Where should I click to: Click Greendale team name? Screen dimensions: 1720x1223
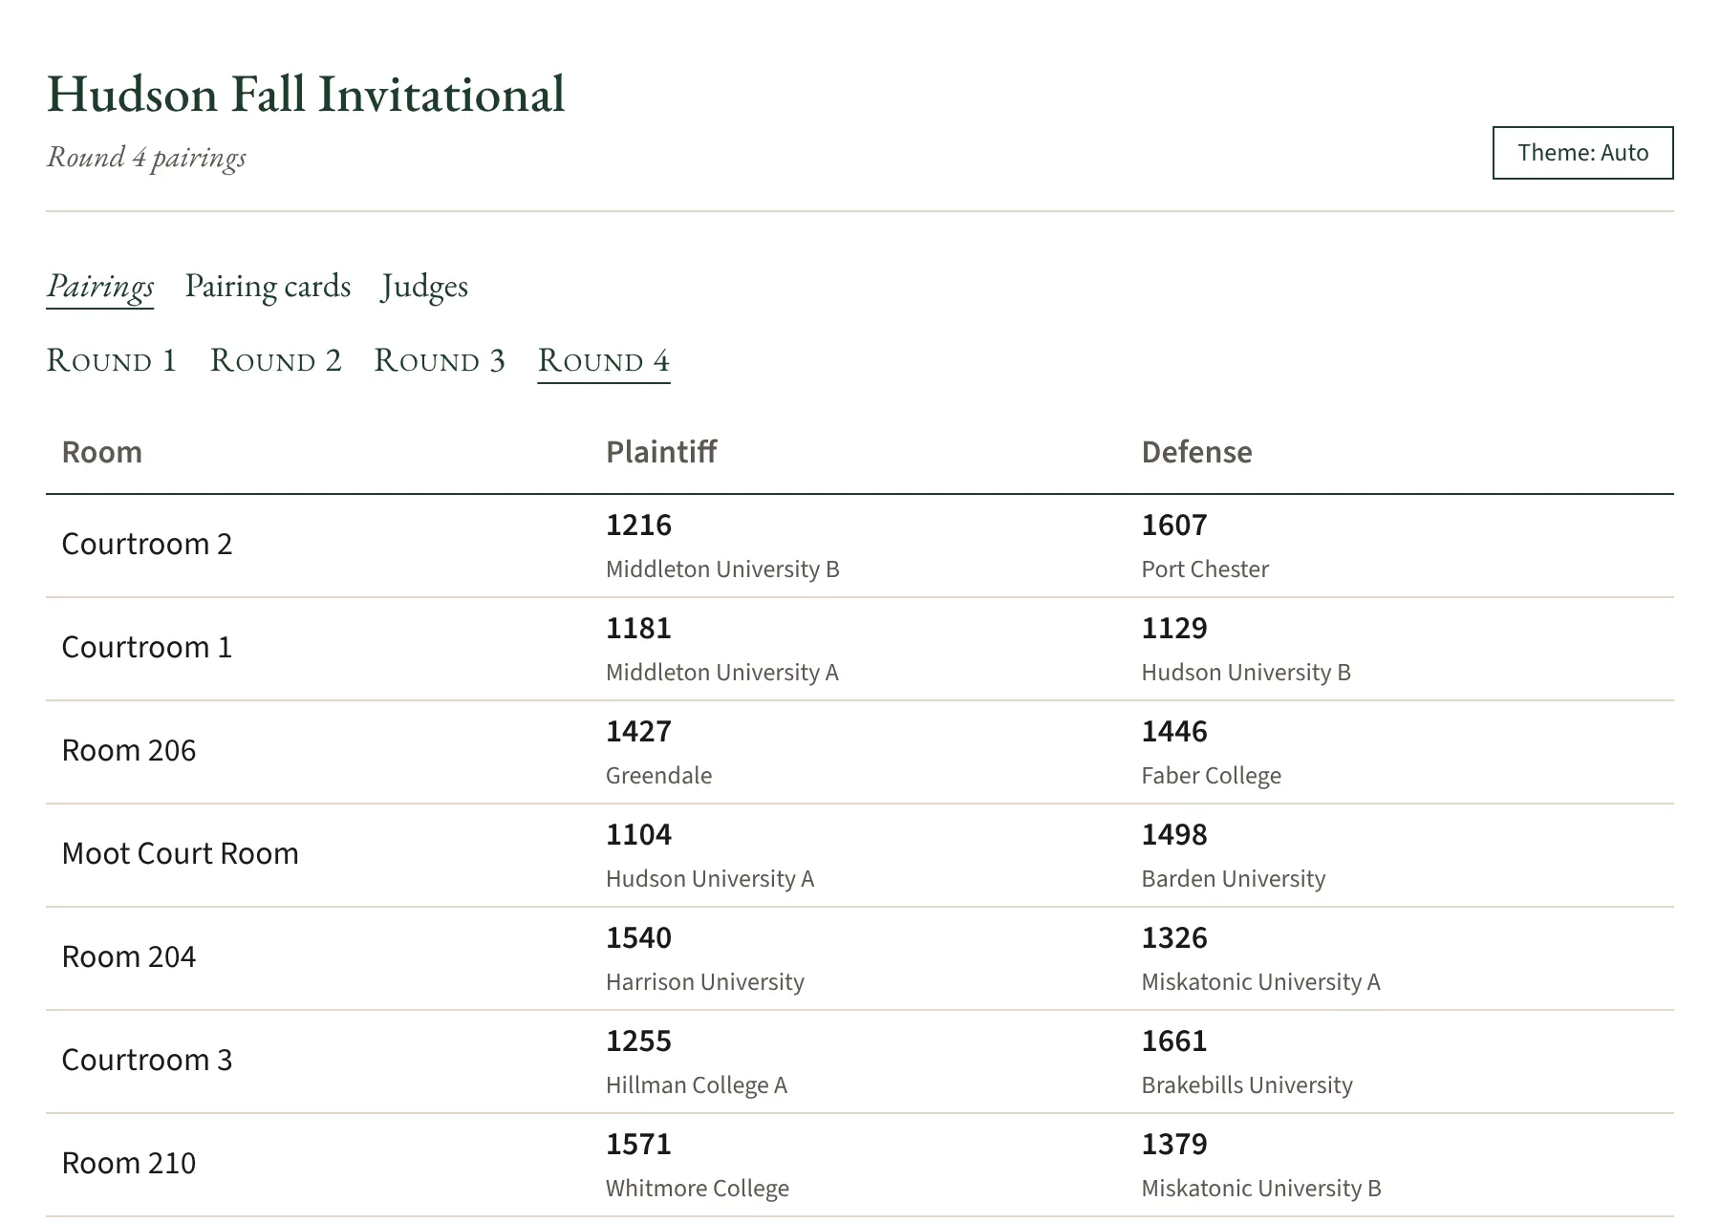(659, 776)
